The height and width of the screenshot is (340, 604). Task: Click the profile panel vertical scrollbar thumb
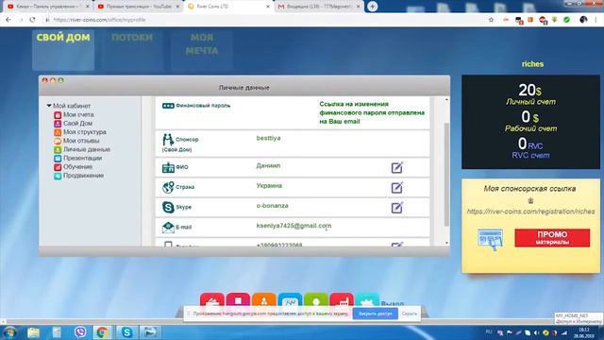[446, 174]
